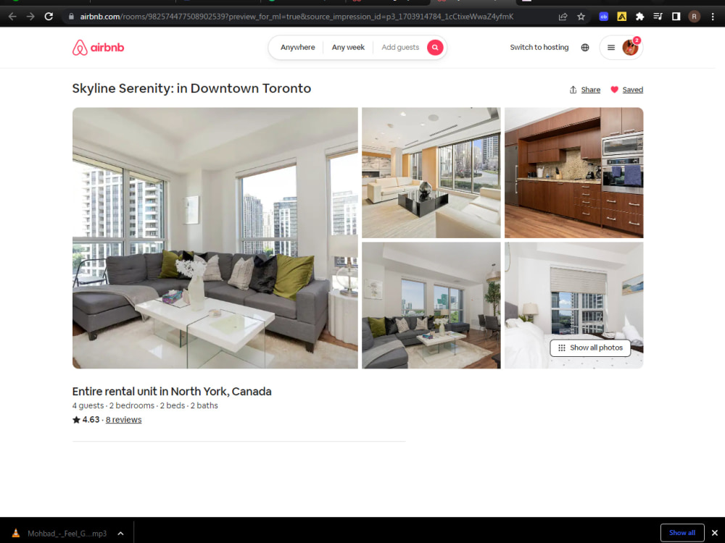The image size is (725, 543).
Task: Click Add guests in search bar
Action: tap(400, 47)
